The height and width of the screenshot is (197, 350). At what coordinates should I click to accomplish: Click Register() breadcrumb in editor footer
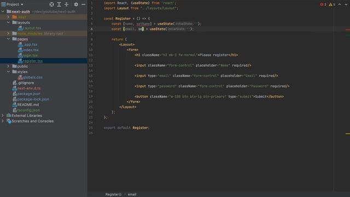pos(113,194)
